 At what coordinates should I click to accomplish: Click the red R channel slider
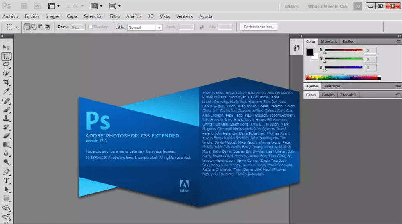(x=344, y=50)
